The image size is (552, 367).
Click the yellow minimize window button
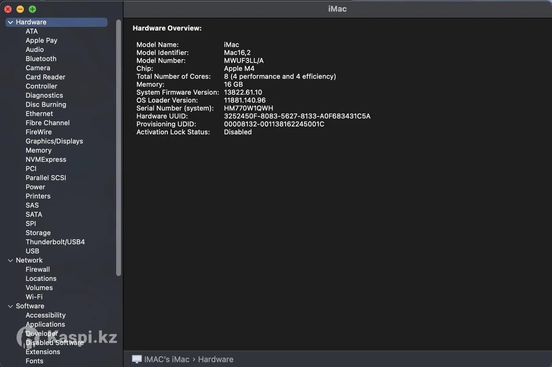pos(20,9)
